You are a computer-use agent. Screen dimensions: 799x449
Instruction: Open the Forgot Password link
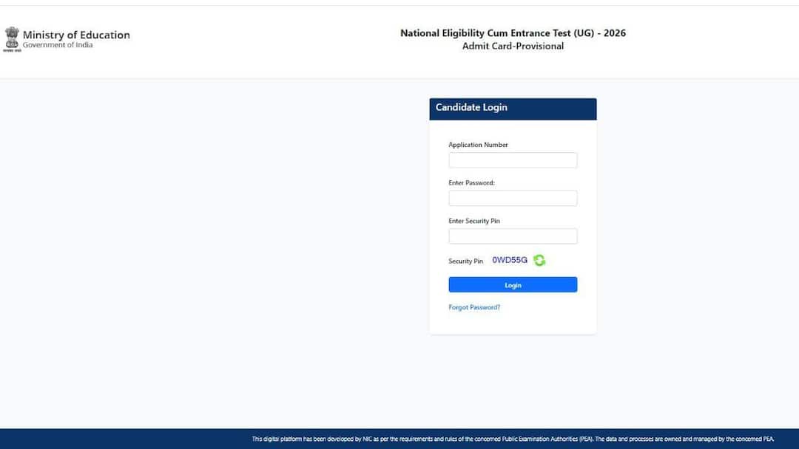475,306
